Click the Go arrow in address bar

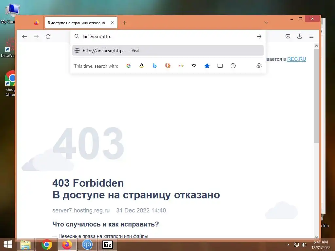pos(259,37)
